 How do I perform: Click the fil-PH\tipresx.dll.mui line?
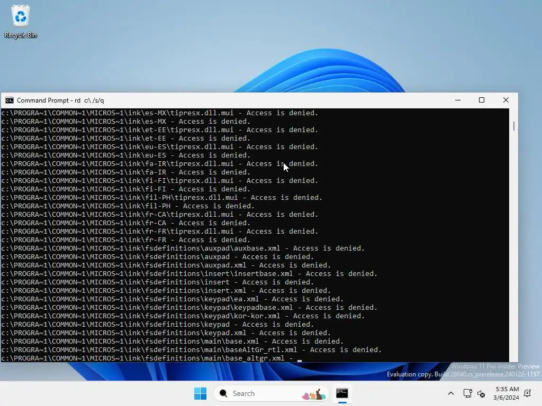click(x=161, y=198)
